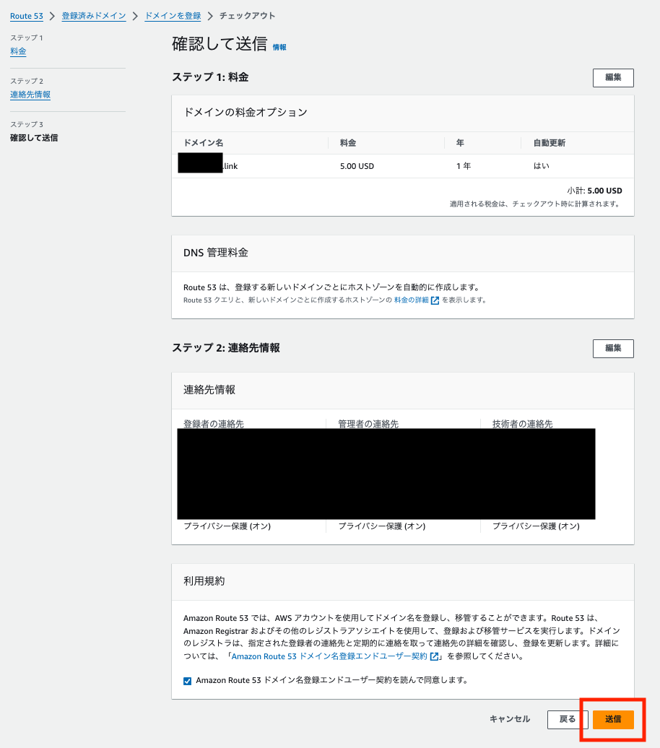This screenshot has height=748, width=660.
Task: Click 編集 button for ステップ 2: 連絡先情報
Action: click(x=613, y=348)
